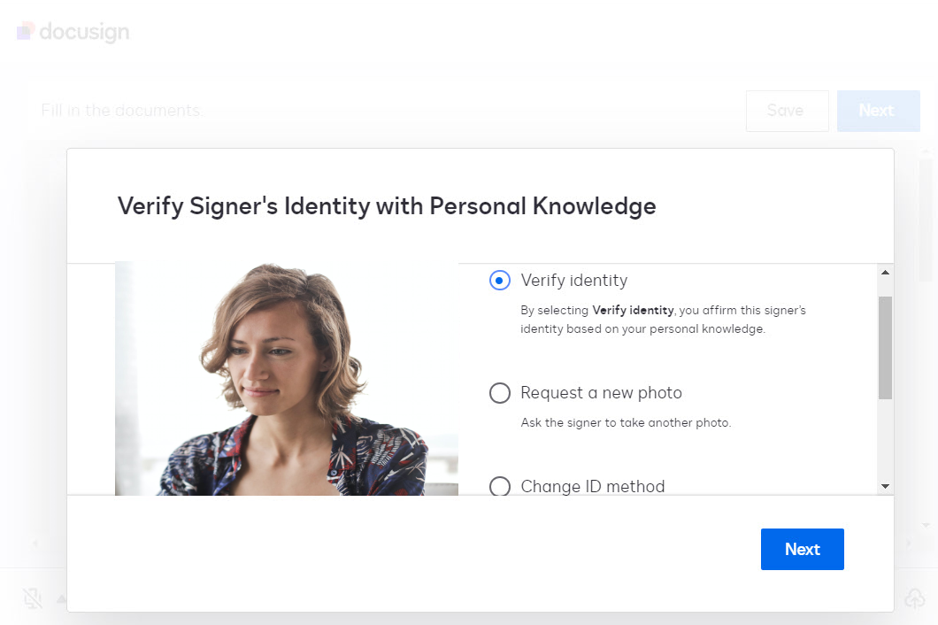Click the page's horizontal scroll left arrow
The image size is (938, 625).
[36, 542]
